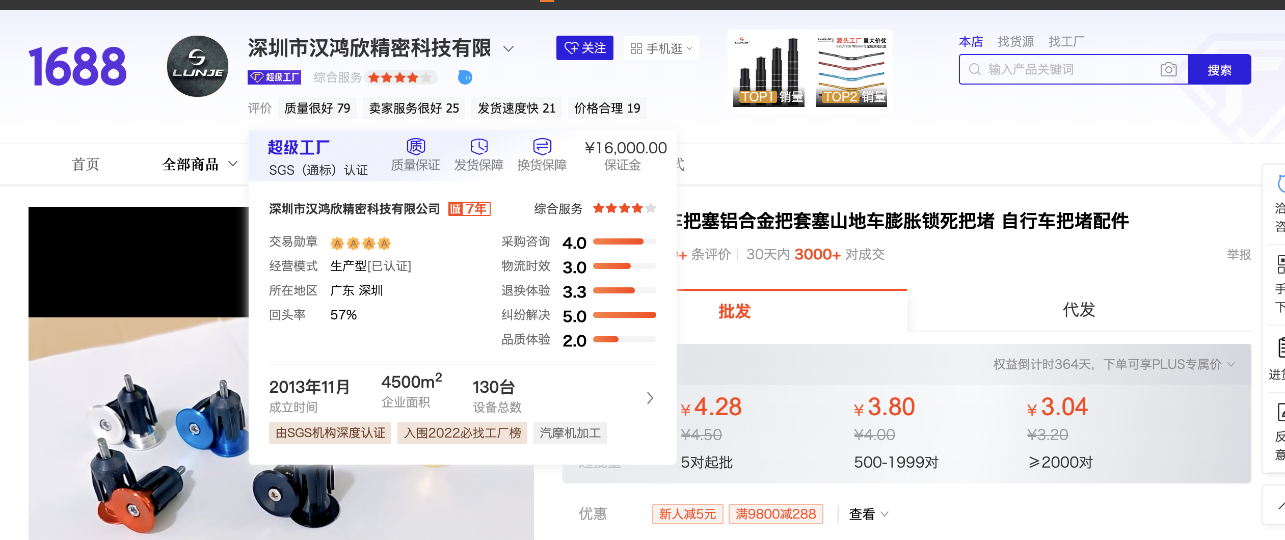Select the 批发 wholesale tab

click(734, 311)
